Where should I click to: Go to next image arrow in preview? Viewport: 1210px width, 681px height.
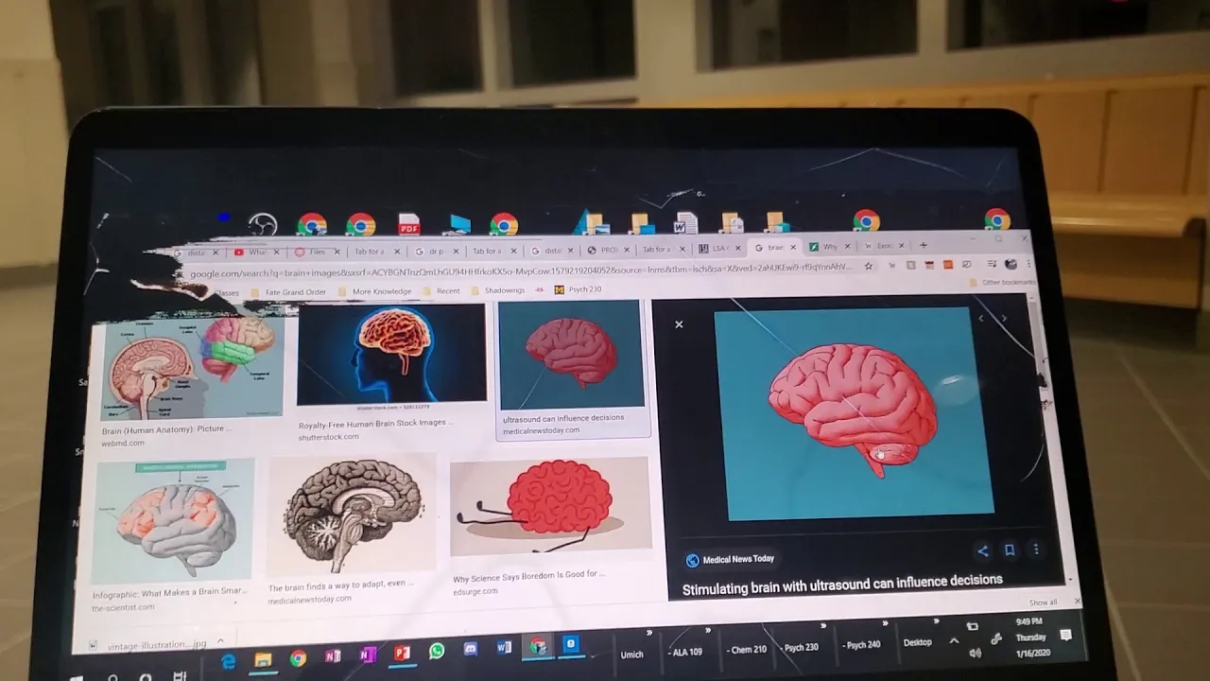point(1004,319)
